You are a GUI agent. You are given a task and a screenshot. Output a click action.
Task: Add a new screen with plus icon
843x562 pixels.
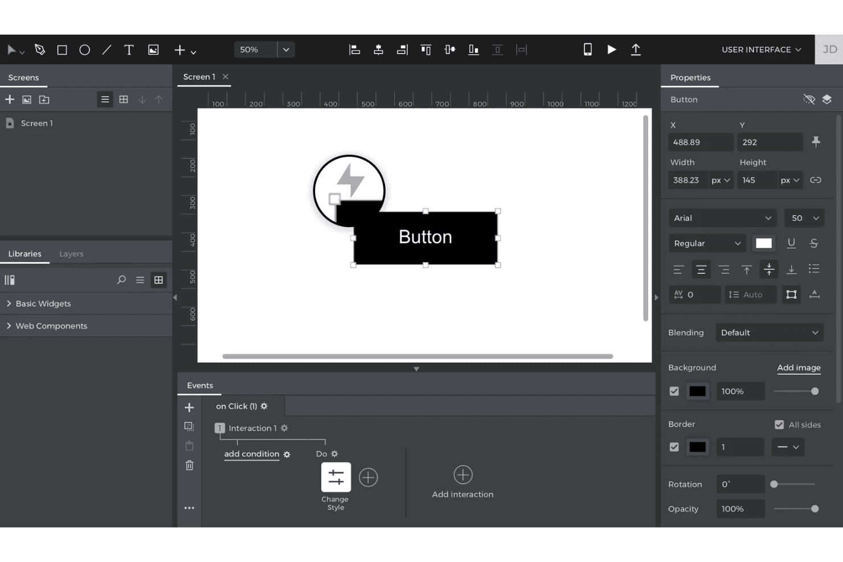pyautogui.click(x=10, y=99)
